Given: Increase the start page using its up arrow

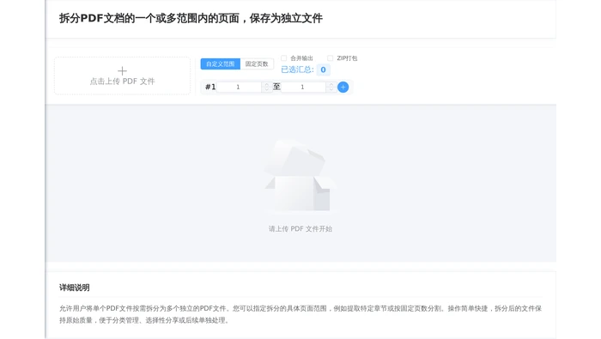Looking at the screenshot, I should (x=267, y=84).
